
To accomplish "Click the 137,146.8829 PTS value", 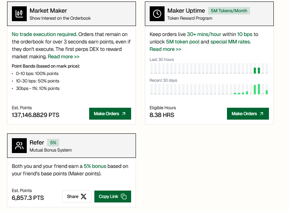I will (36, 115).
